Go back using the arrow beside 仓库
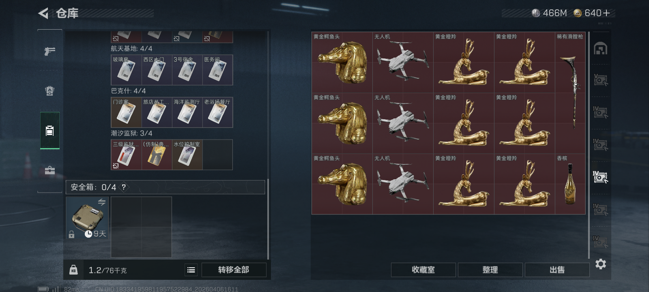649x292 pixels. [x=43, y=13]
